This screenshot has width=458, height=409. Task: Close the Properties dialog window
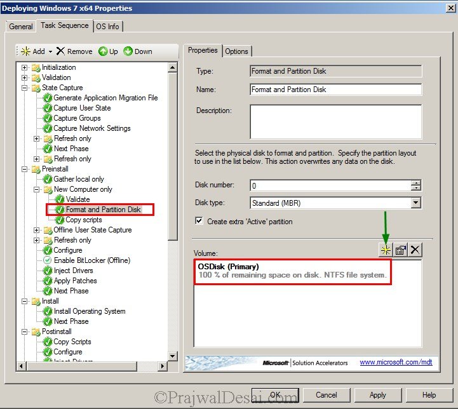pyautogui.click(x=451, y=8)
